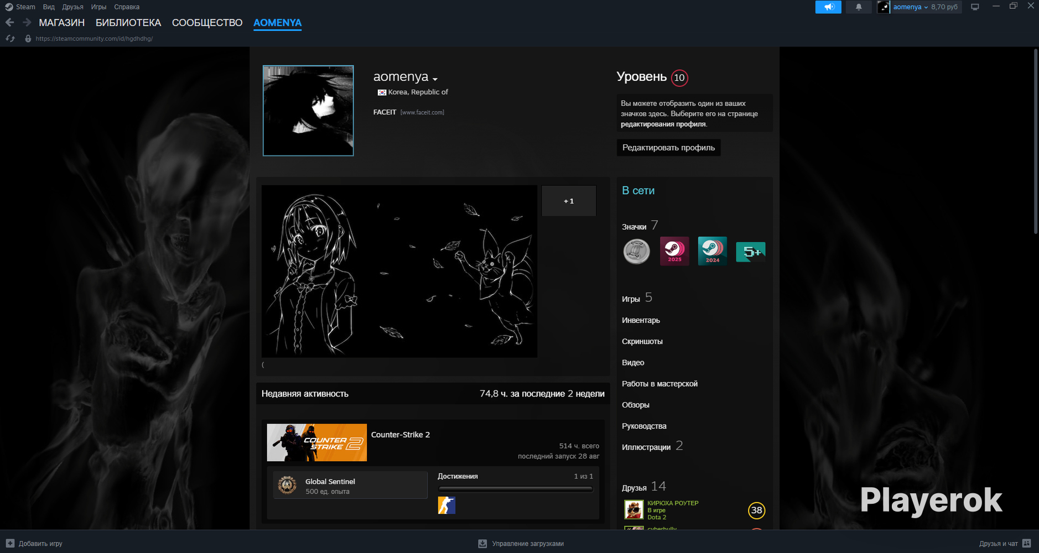
Task: Expand the +1 additional showcase items
Action: [569, 201]
